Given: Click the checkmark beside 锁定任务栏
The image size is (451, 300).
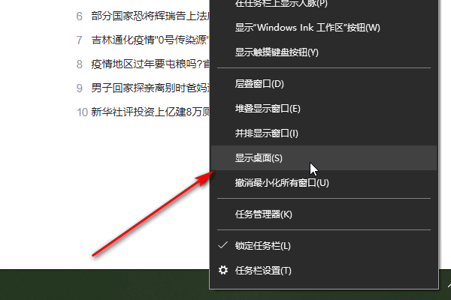Looking at the screenshot, I should tap(223, 245).
